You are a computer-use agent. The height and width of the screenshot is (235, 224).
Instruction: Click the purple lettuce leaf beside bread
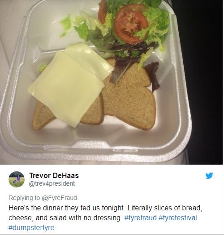[153, 76]
